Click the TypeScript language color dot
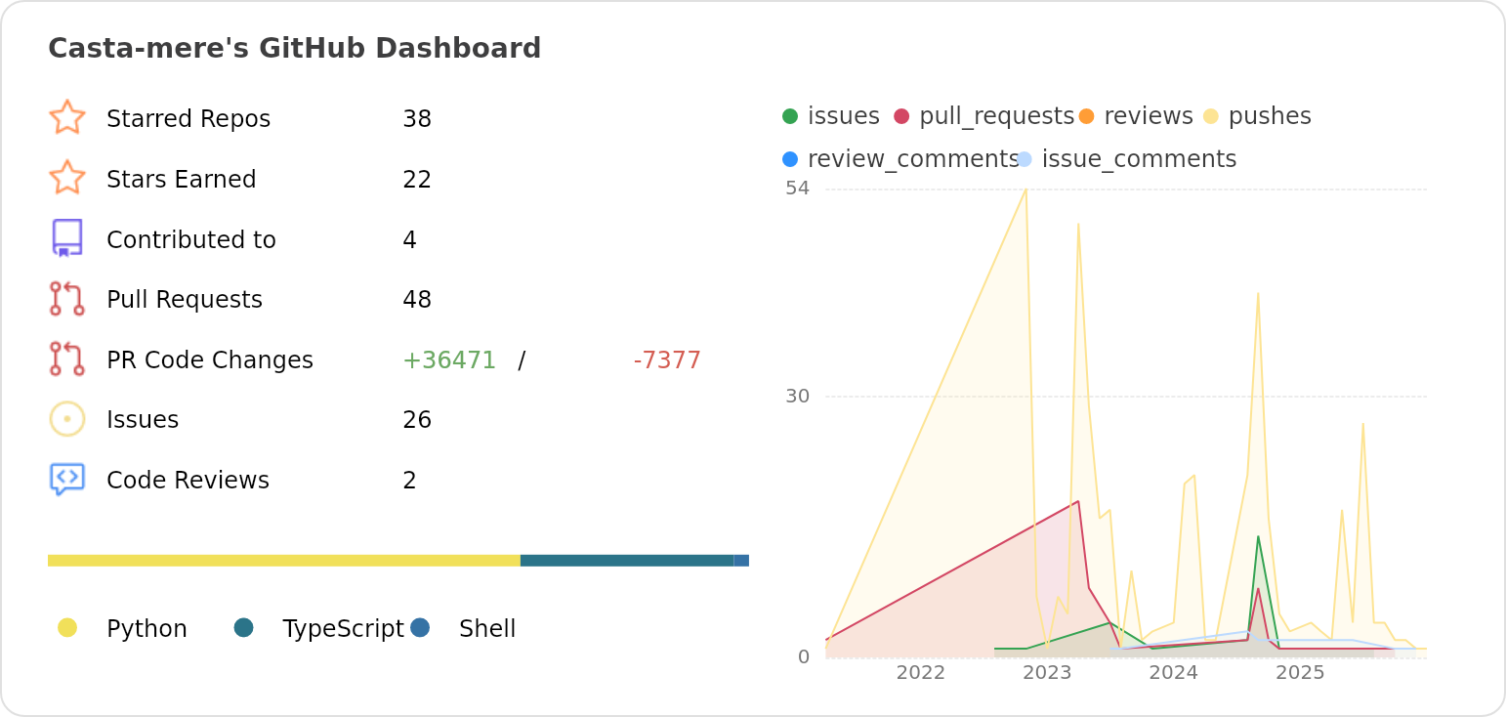The image size is (1506, 717). coord(244,628)
